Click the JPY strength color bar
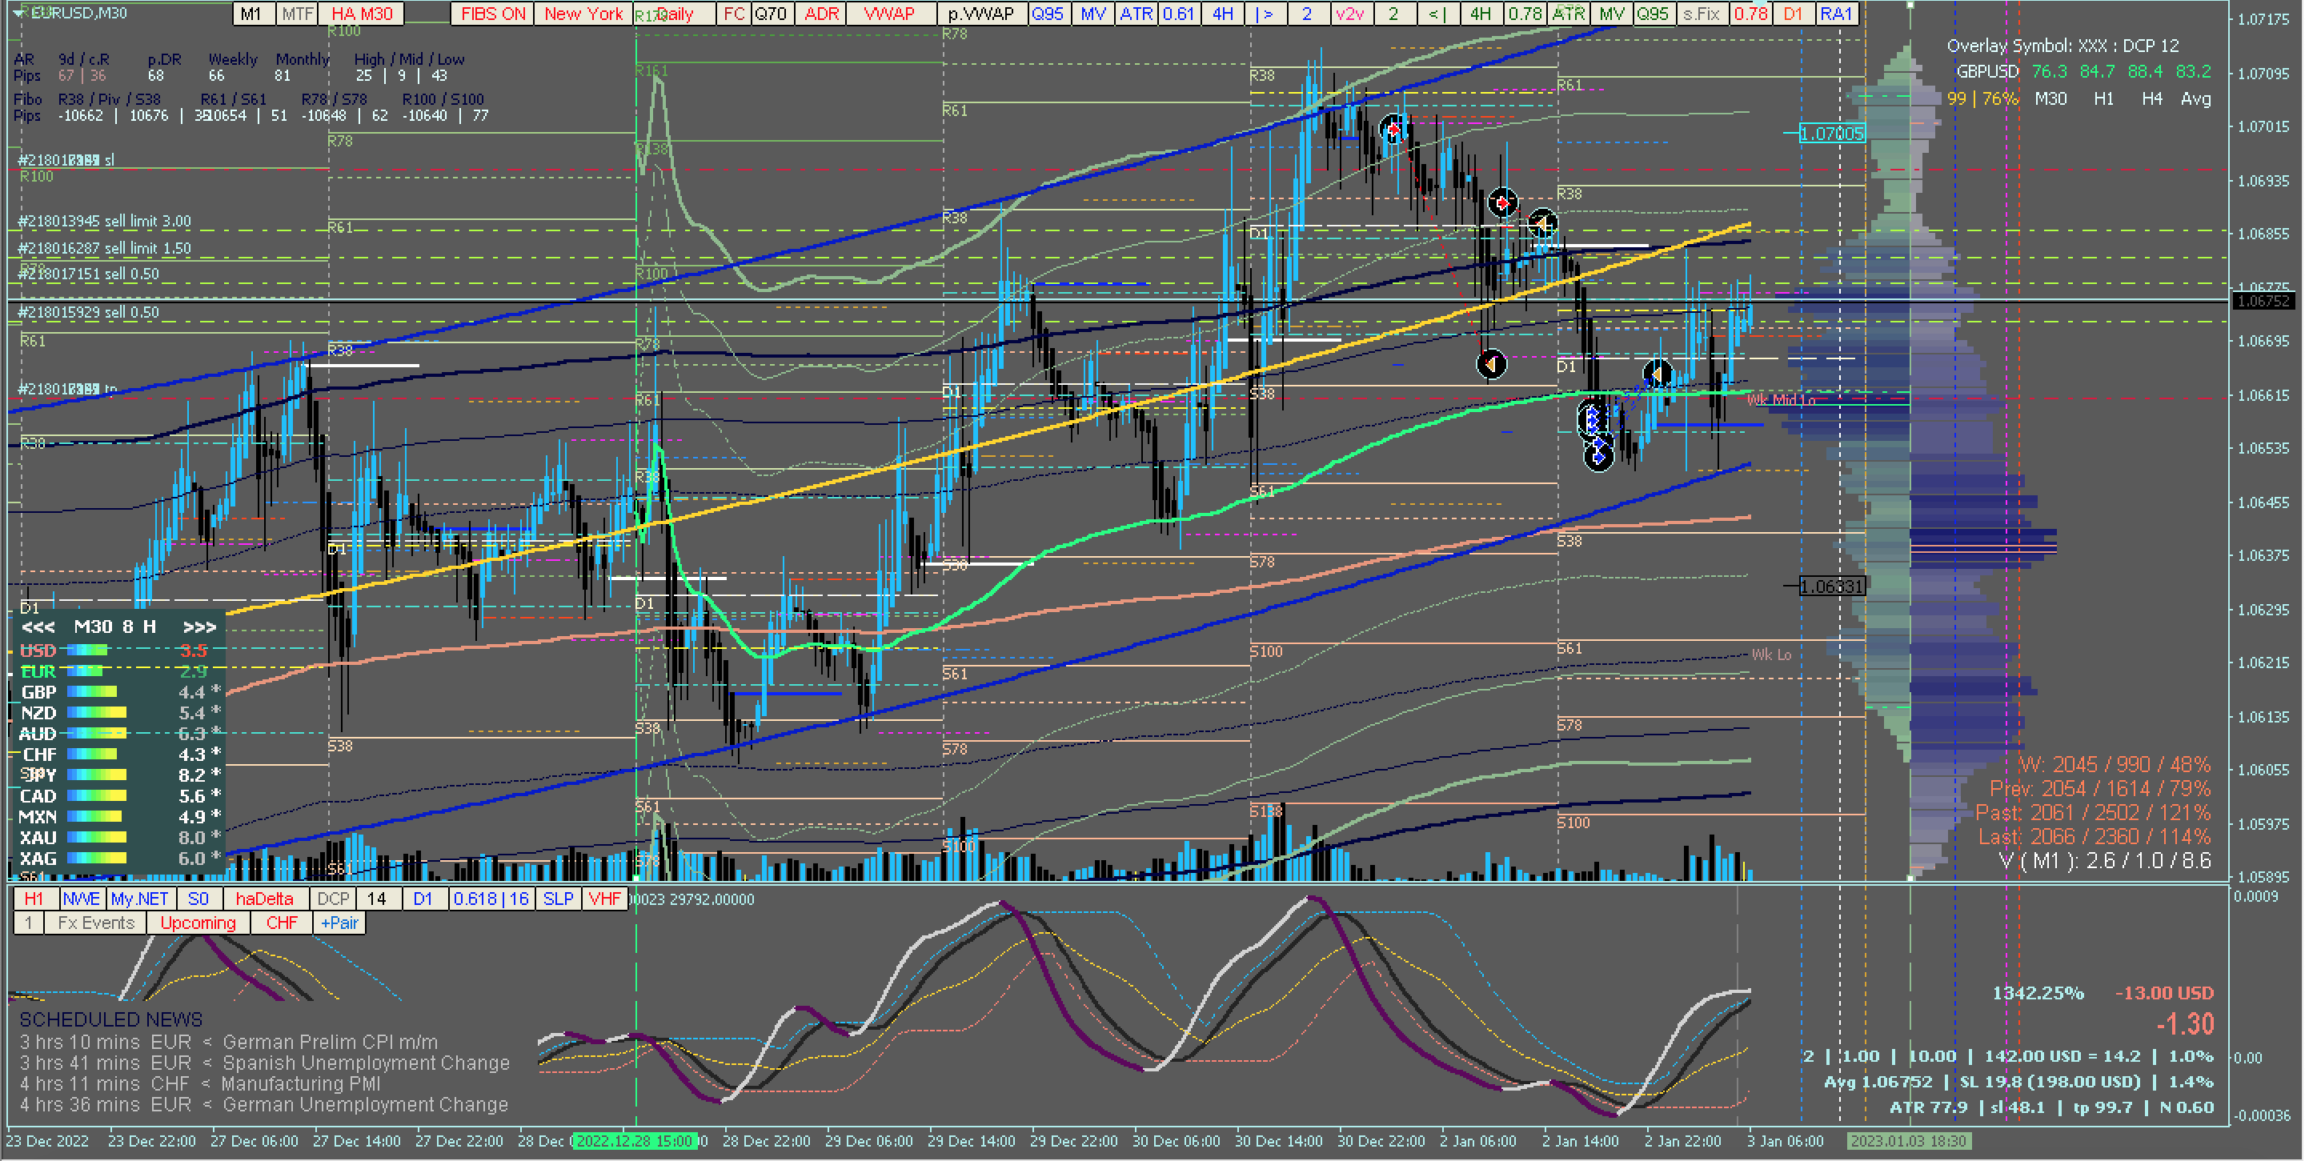2305x1161 pixels. (x=96, y=775)
